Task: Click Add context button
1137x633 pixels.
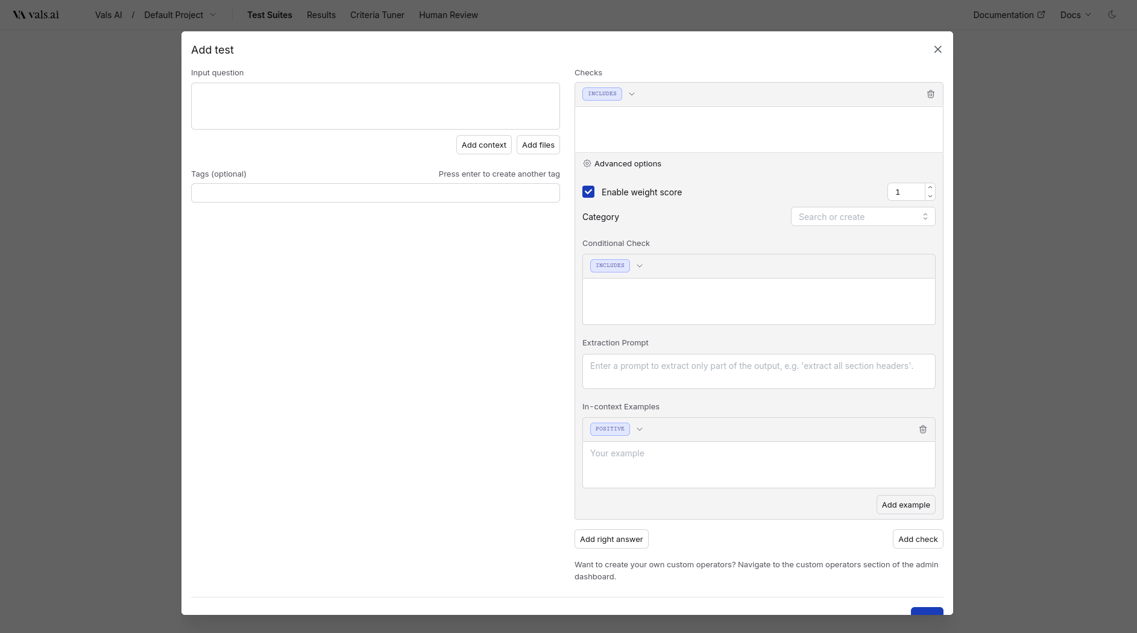Action: 484,145
